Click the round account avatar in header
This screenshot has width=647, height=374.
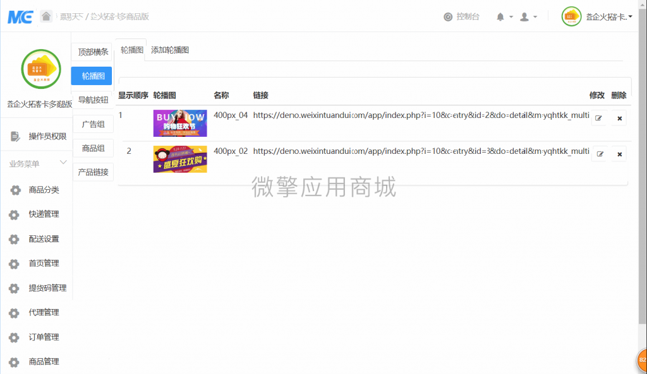(x=571, y=17)
